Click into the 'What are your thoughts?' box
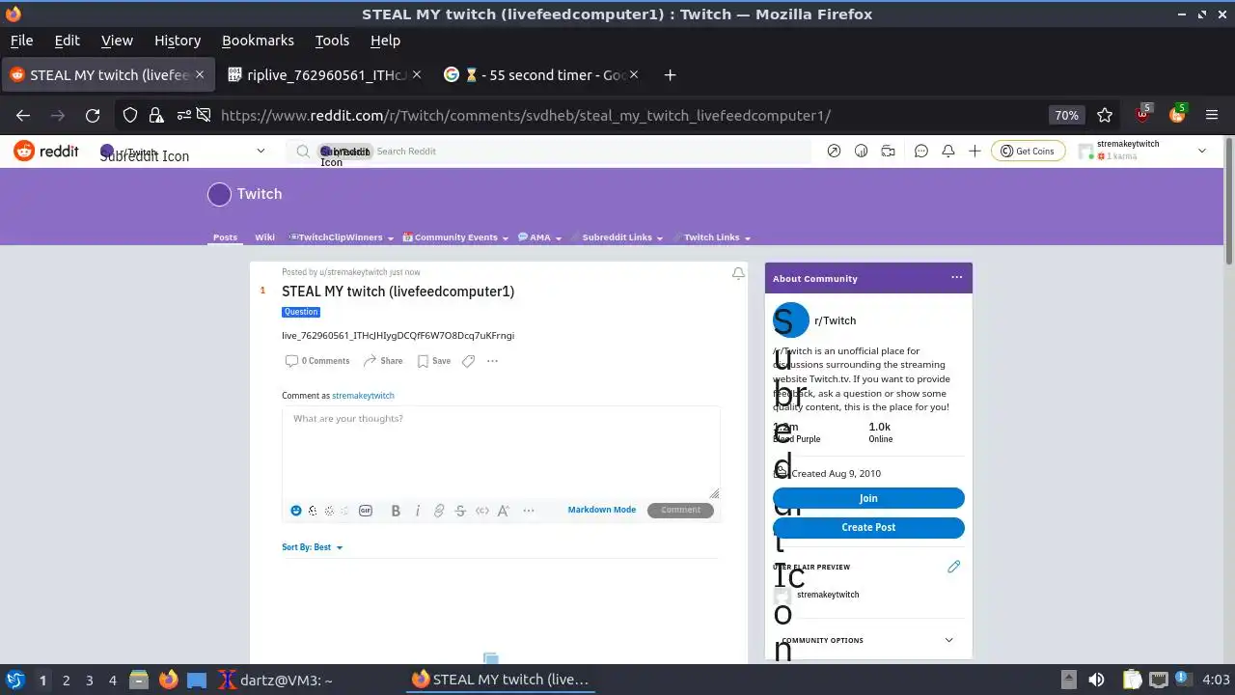This screenshot has width=1235, height=695. click(x=501, y=452)
